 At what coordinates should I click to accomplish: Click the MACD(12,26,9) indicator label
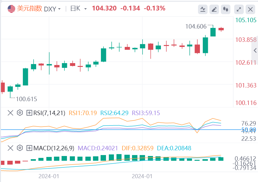(x=53, y=148)
